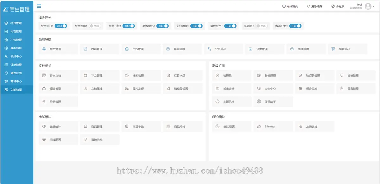The image size is (380, 184).
Task: Click the 外贸助手 icon
Action: 259,101
